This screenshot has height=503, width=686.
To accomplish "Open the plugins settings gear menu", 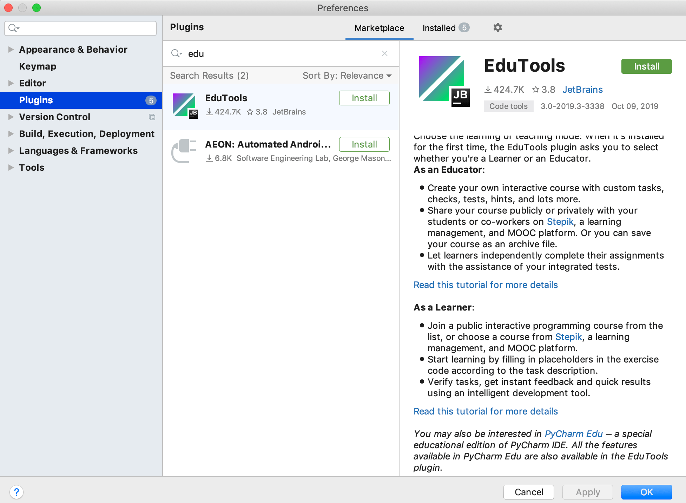I will [497, 27].
